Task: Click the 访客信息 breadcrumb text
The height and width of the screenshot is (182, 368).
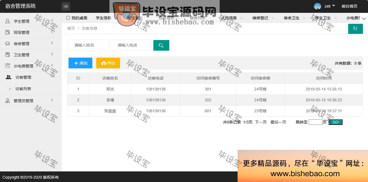Action: pyautogui.click(x=90, y=28)
